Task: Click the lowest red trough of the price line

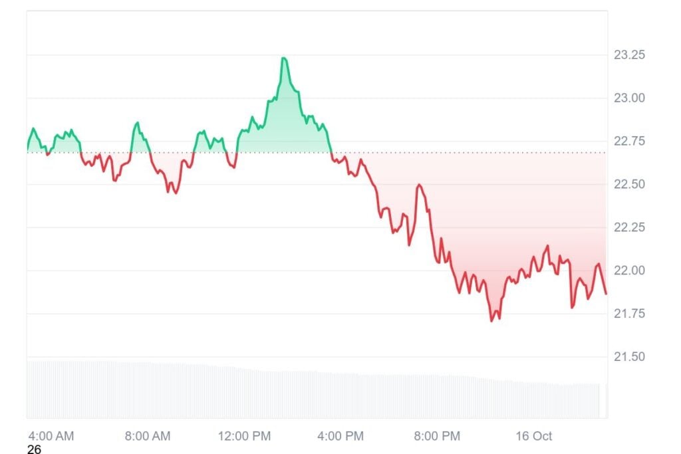Action: [x=492, y=320]
